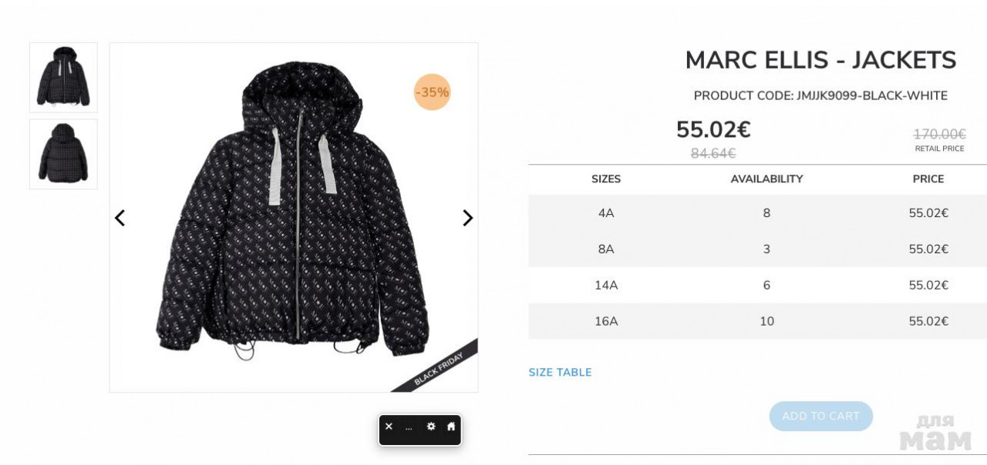Pick the 14A size row
Screen dimensions: 987x465
pyautogui.click(x=606, y=285)
